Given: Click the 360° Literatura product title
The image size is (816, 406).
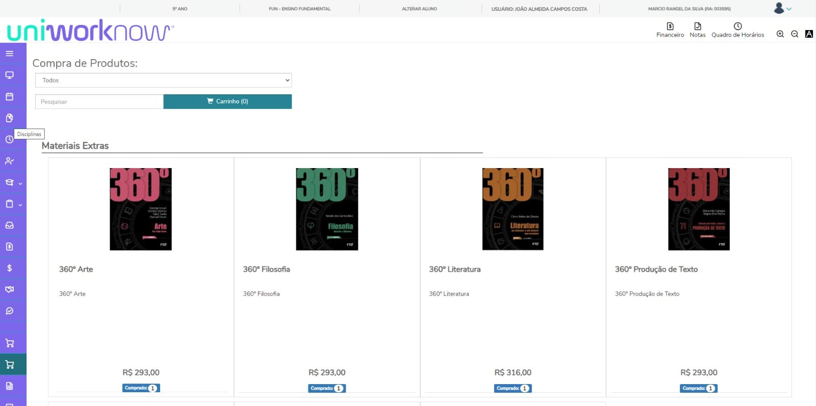Looking at the screenshot, I should tap(454, 269).
